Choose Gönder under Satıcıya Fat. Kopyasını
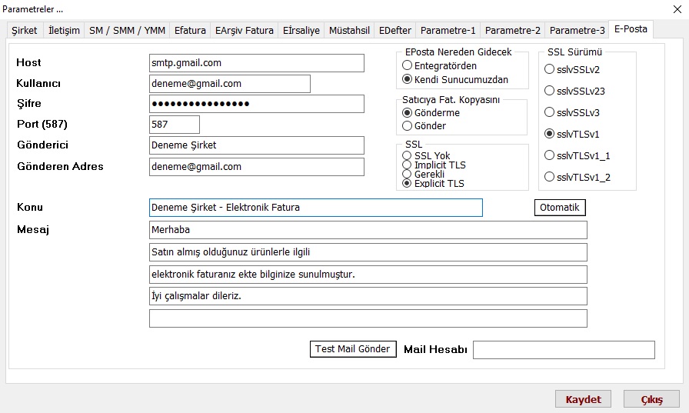This screenshot has width=689, height=413. (407, 126)
